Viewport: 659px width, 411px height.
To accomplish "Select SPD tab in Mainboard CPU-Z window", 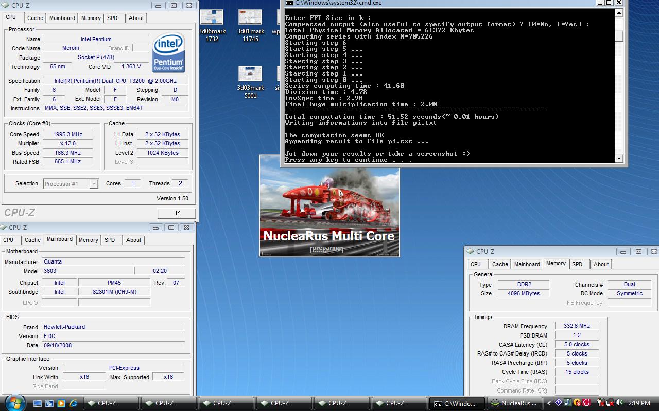I will point(110,240).
